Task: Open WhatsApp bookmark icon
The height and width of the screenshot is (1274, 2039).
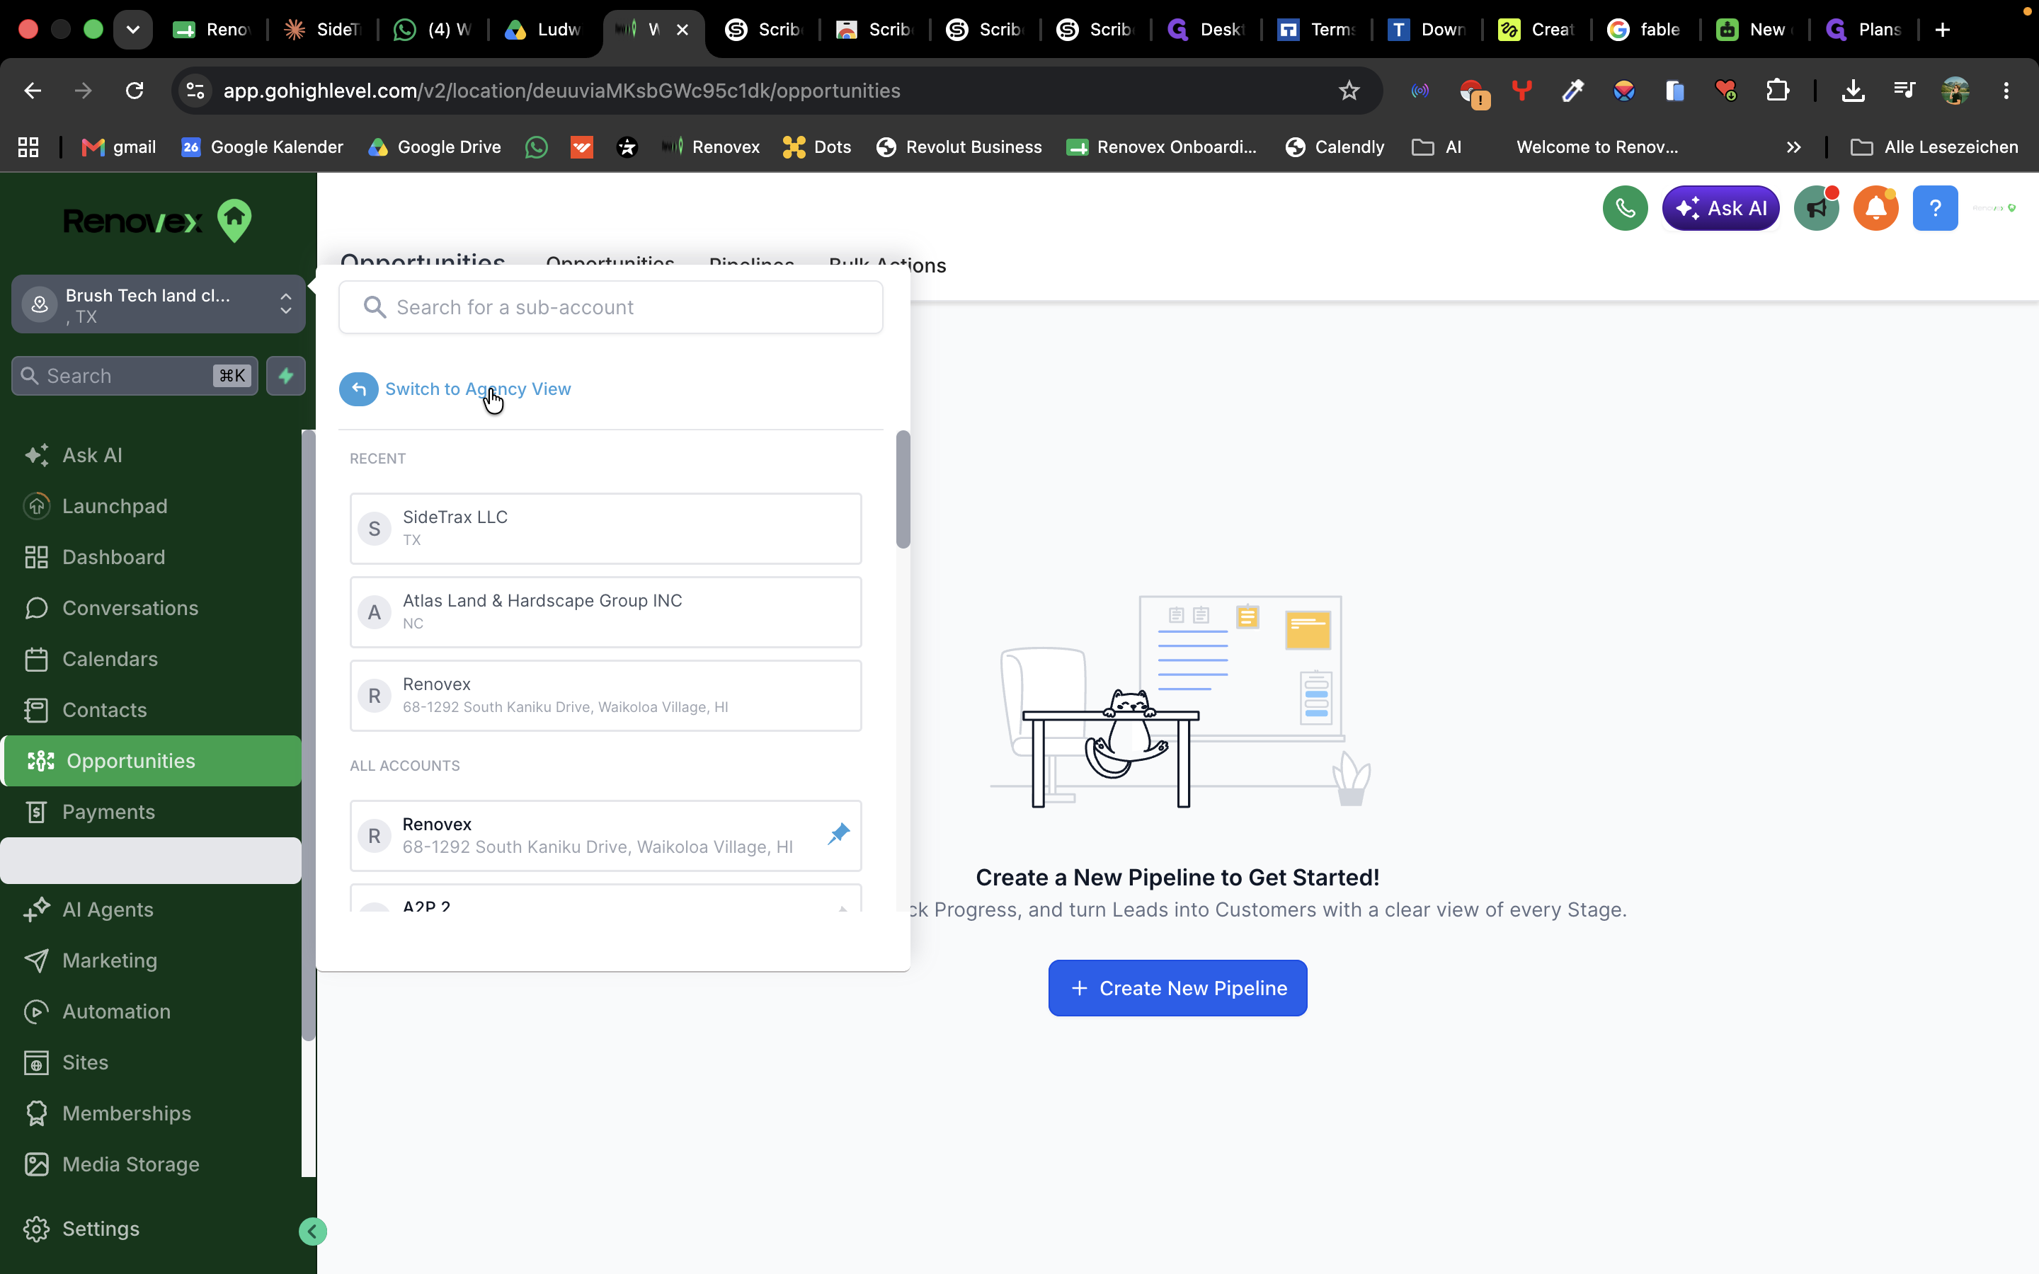Action: click(x=536, y=147)
